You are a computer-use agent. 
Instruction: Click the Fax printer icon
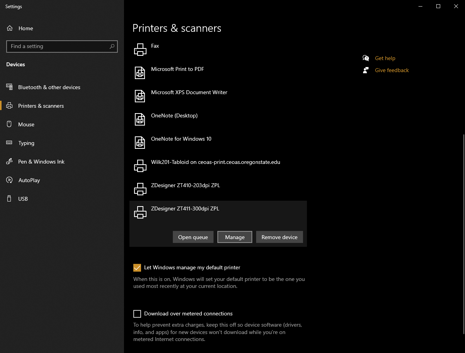[x=140, y=49]
